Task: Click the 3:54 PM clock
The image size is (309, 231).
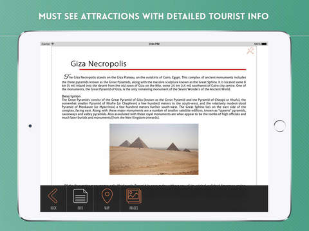Action: click(154, 44)
